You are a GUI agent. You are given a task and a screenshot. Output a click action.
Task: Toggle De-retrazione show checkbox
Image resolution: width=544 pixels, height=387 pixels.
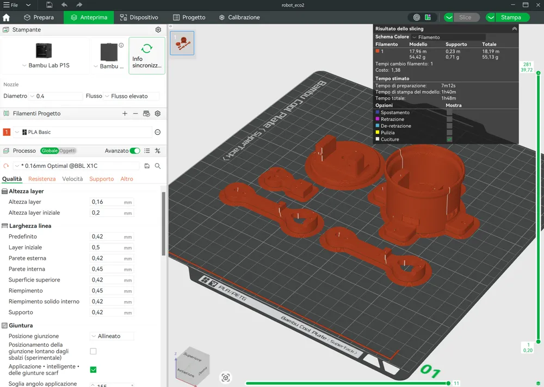pyautogui.click(x=449, y=126)
